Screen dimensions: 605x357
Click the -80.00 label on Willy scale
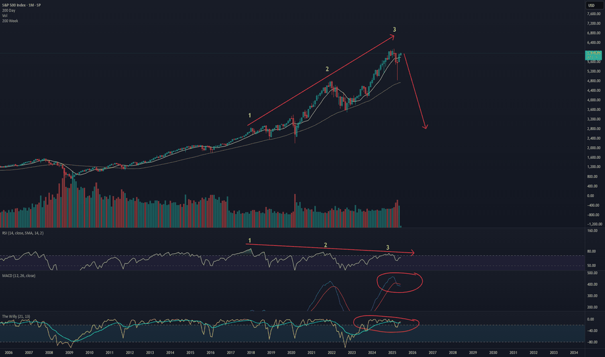pyautogui.click(x=592, y=342)
